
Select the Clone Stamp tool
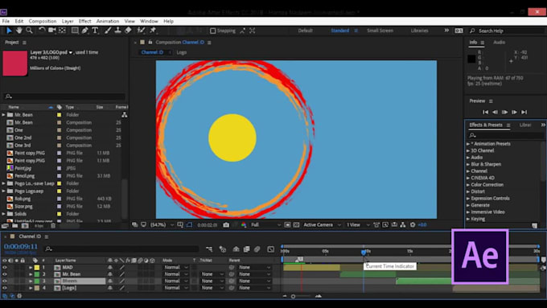pyautogui.click(x=118, y=31)
